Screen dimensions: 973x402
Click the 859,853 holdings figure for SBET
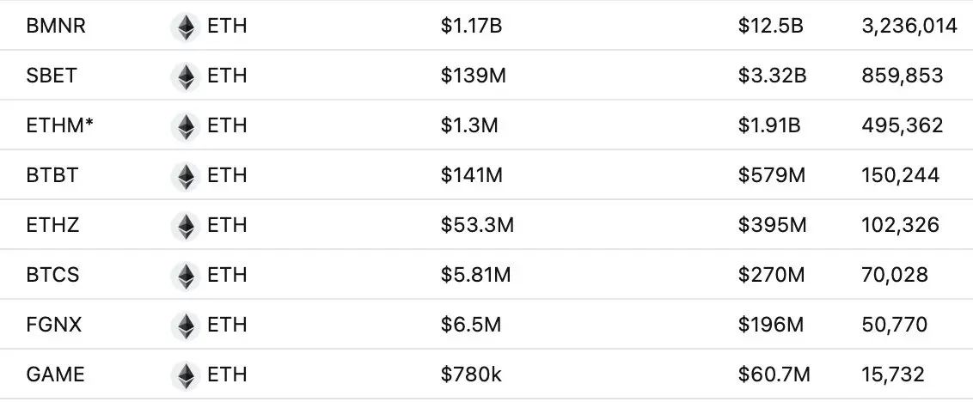[x=902, y=76]
